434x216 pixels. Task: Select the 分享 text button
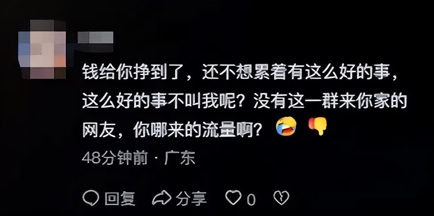point(191,199)
